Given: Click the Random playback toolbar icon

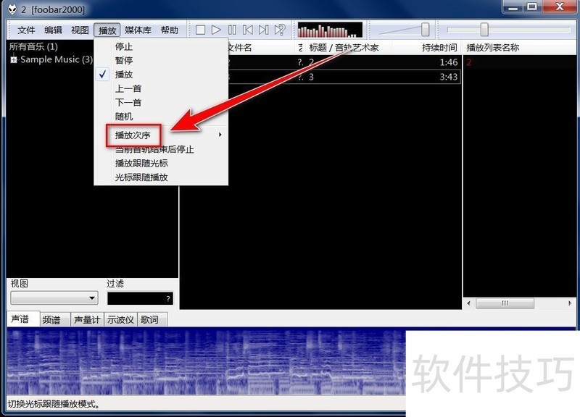Looking at the screenshot, I should (x=280, y=30).
